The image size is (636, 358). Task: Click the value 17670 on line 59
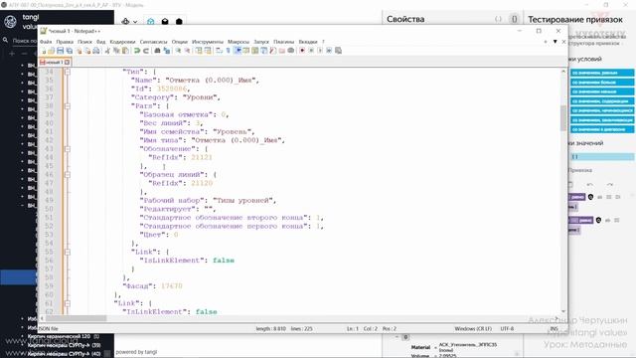click(172, 286)
